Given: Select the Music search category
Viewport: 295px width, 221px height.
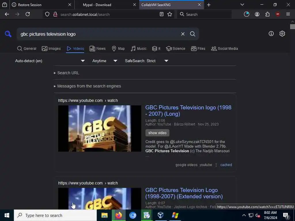Looking at the screenshot, I should (x=139, y=49).
